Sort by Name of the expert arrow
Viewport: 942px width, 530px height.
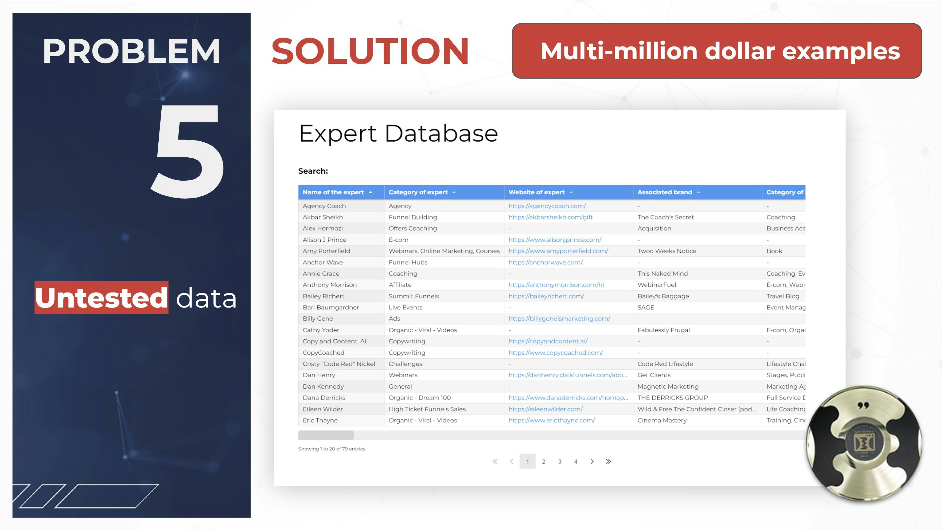coord(370,192)
